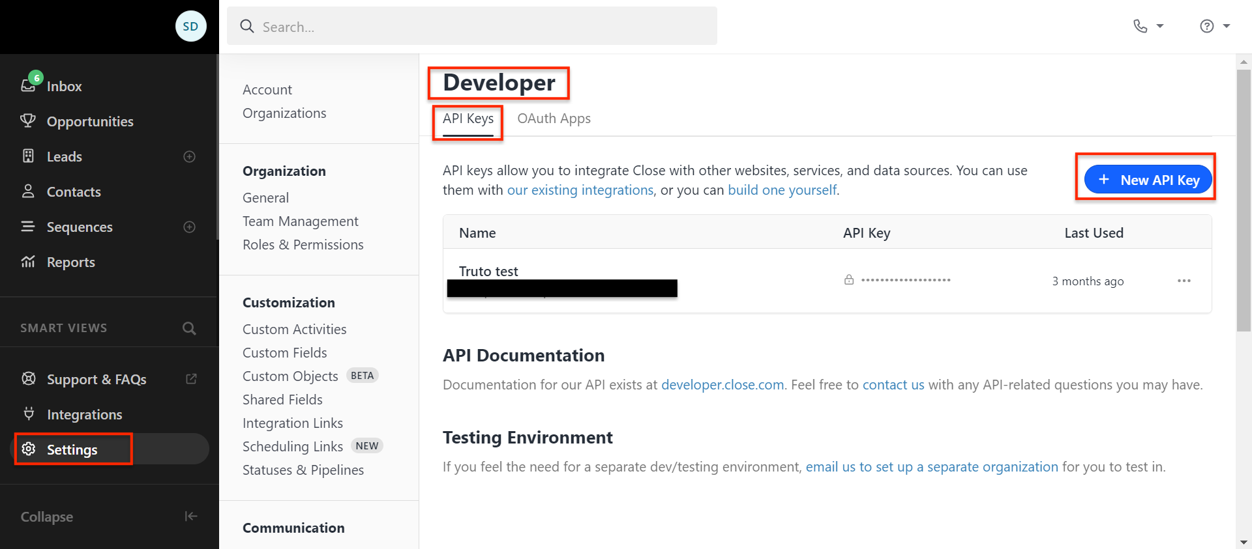
Task: Open developer.close.com documentation link
Action: click(x=723, y=385)
